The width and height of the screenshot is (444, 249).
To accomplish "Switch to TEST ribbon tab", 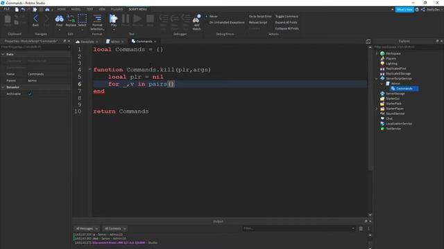I will tap(89, 9).
